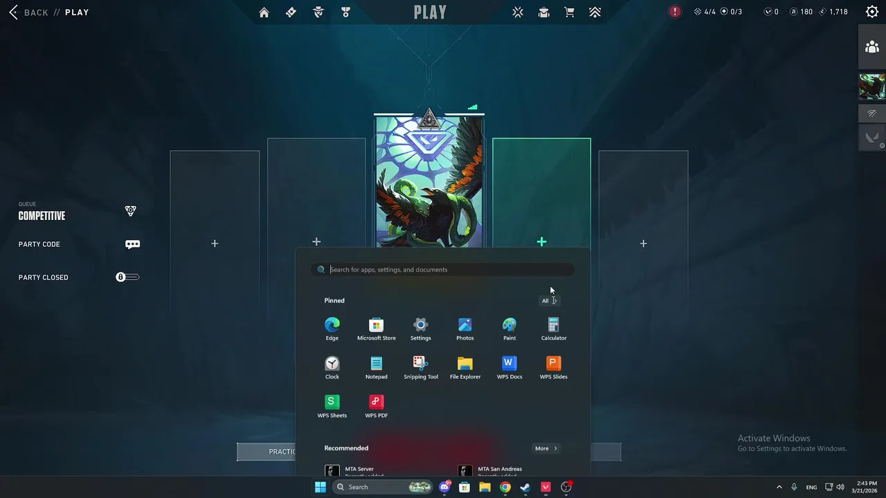Open Discord from the taskbar
886x498 pixels.
(x=444, y=487)
